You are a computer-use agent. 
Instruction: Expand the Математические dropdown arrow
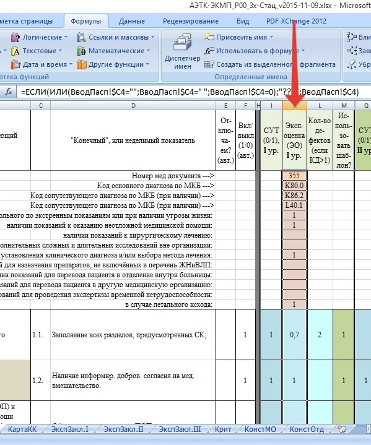tap(148, 51)
